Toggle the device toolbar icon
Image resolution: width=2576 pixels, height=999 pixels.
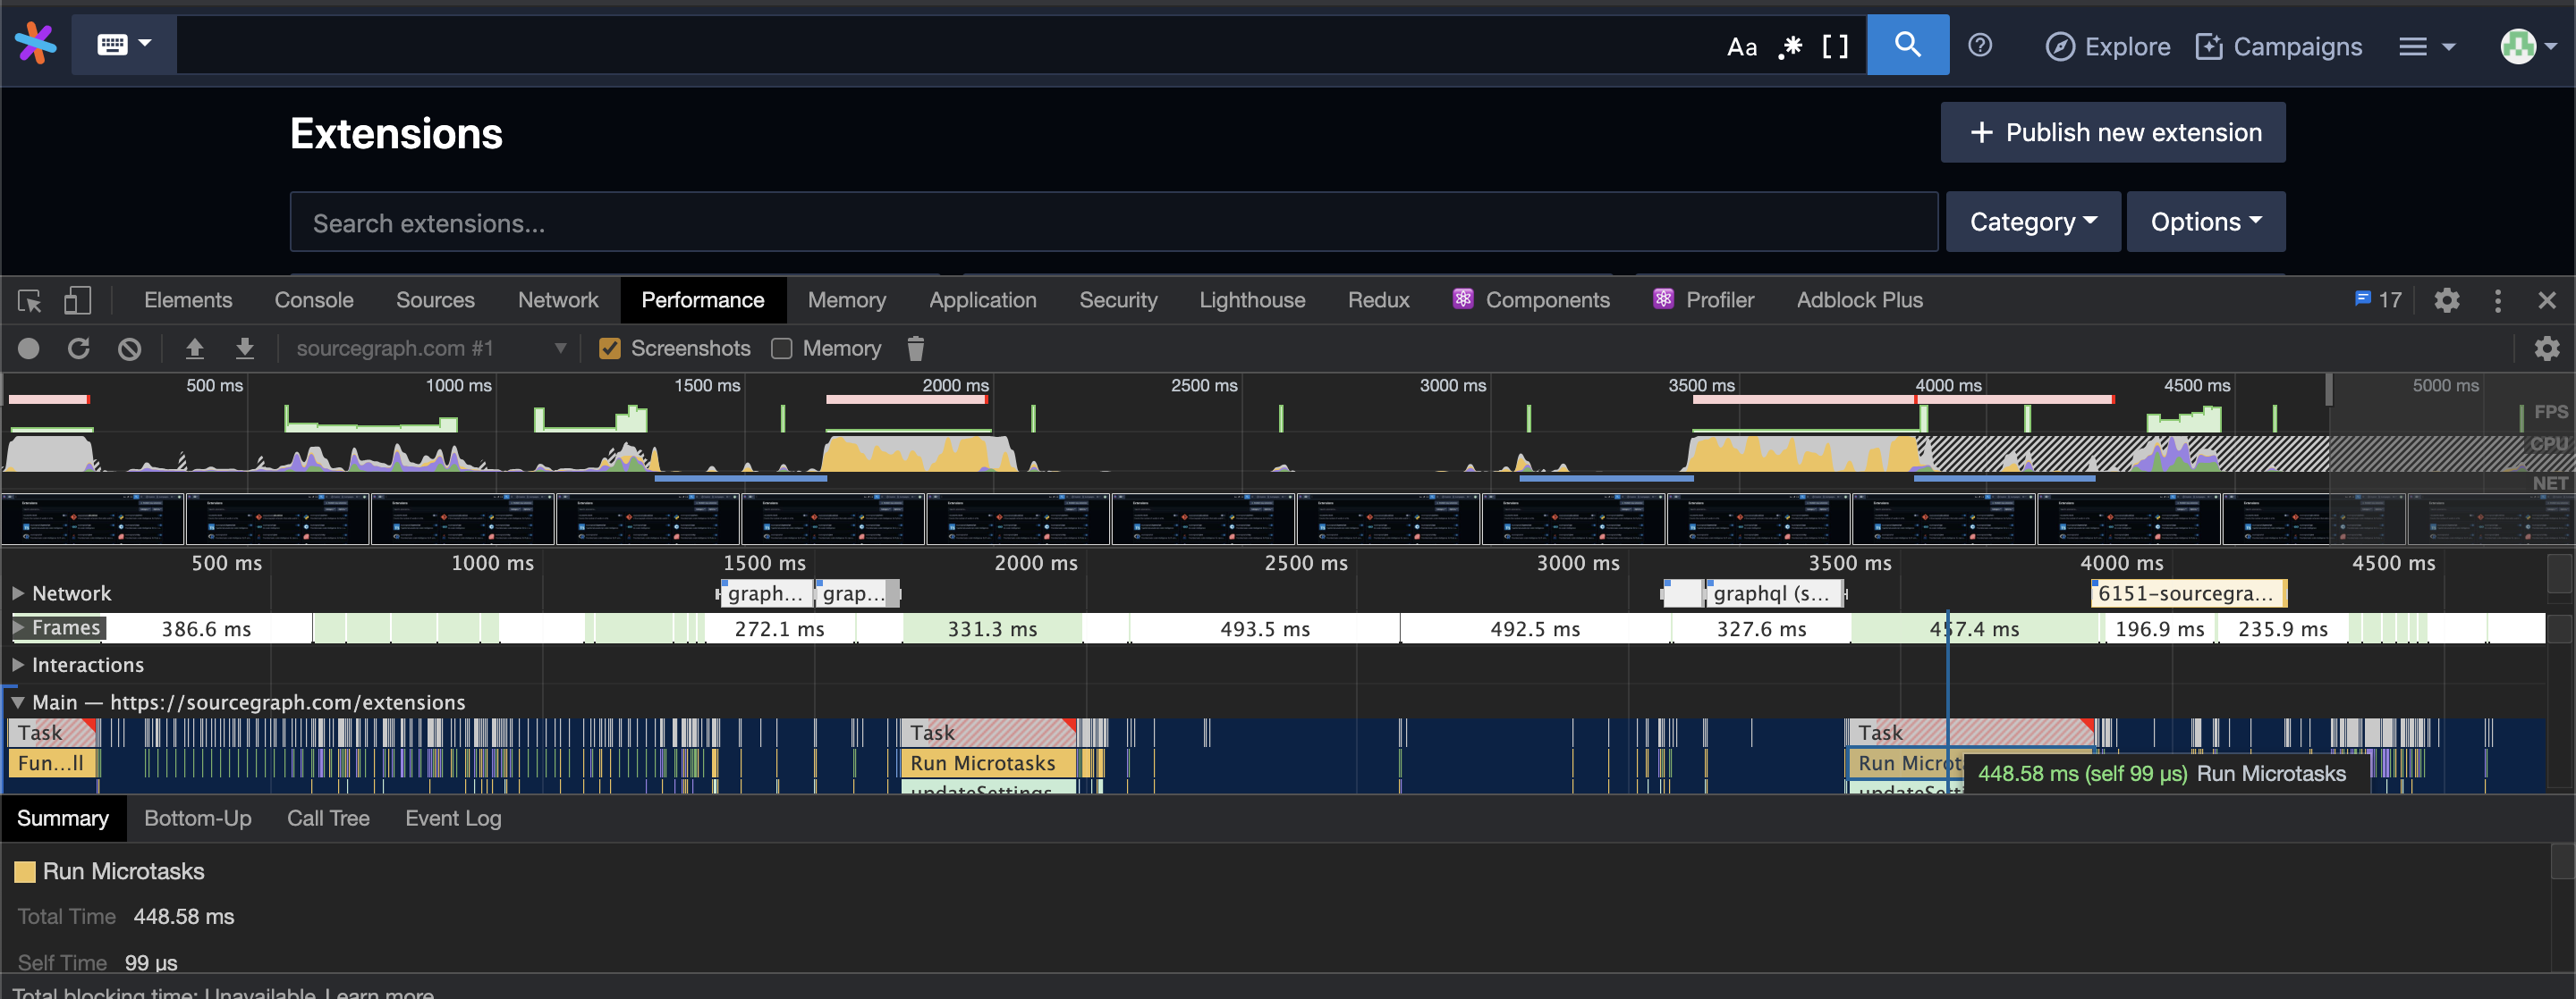click(77, 299)
